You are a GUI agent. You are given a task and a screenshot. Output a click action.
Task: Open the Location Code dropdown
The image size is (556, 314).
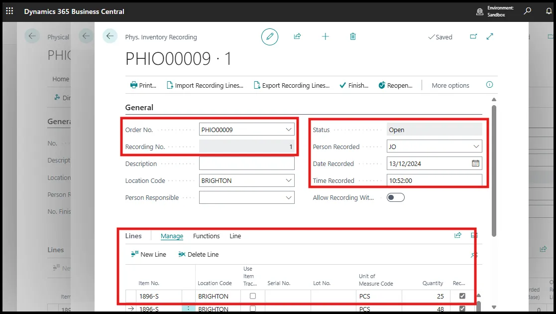289,180
